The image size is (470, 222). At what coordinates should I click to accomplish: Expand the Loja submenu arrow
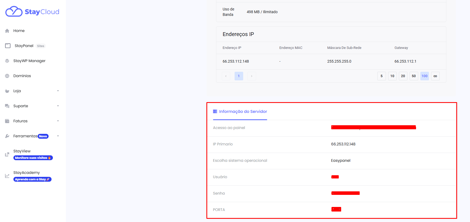coord(58,91)
